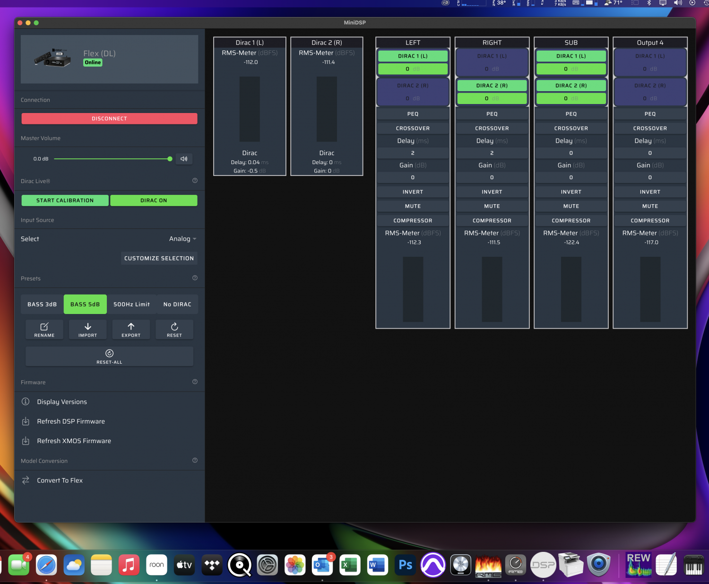Select the No DIRAC preset
The width and height of the screenshot is (709, 584).
[x=177, y=304]
